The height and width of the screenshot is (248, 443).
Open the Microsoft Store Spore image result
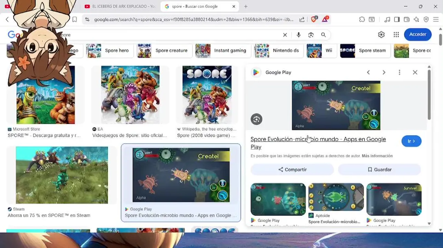(46, 95)
